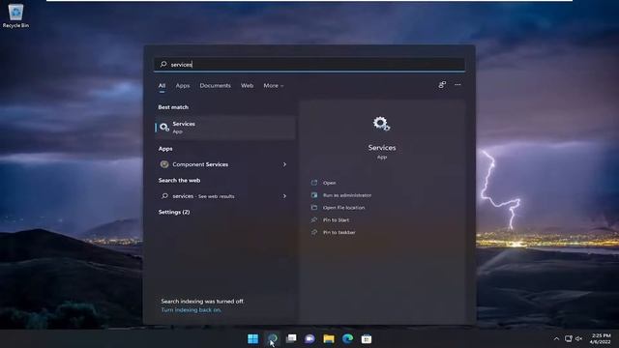The image size is (619, 348).
Task: Click the large Services gear icon
Action: point(382,124)
